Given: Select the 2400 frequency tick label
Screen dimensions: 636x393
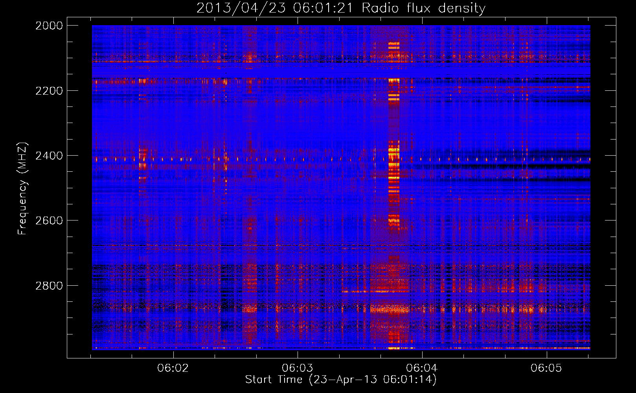Looking at the screenshot, I should click(49, 156).
